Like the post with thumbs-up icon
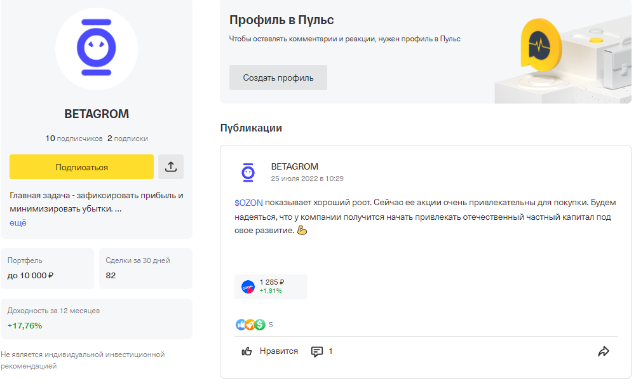 247,351
